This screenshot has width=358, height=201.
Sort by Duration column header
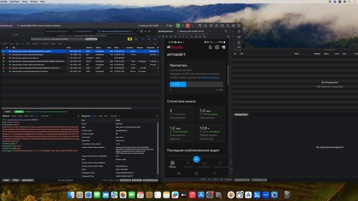(130, 47)
